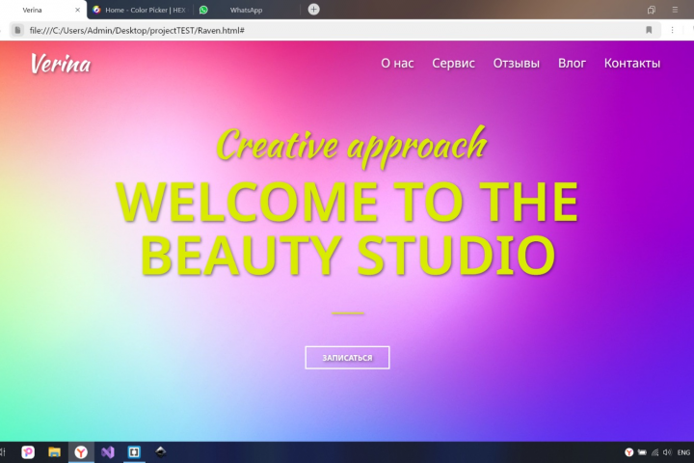Open the Brackets editor taskbar icon

click(134, 452)
